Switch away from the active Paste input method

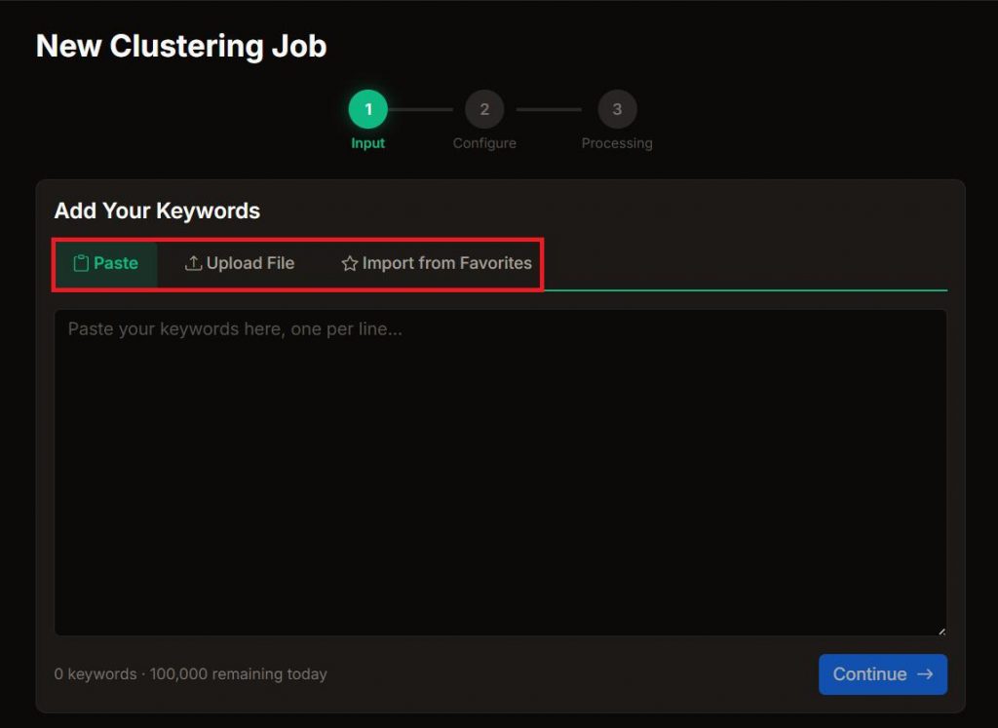(x=239, y=263)
